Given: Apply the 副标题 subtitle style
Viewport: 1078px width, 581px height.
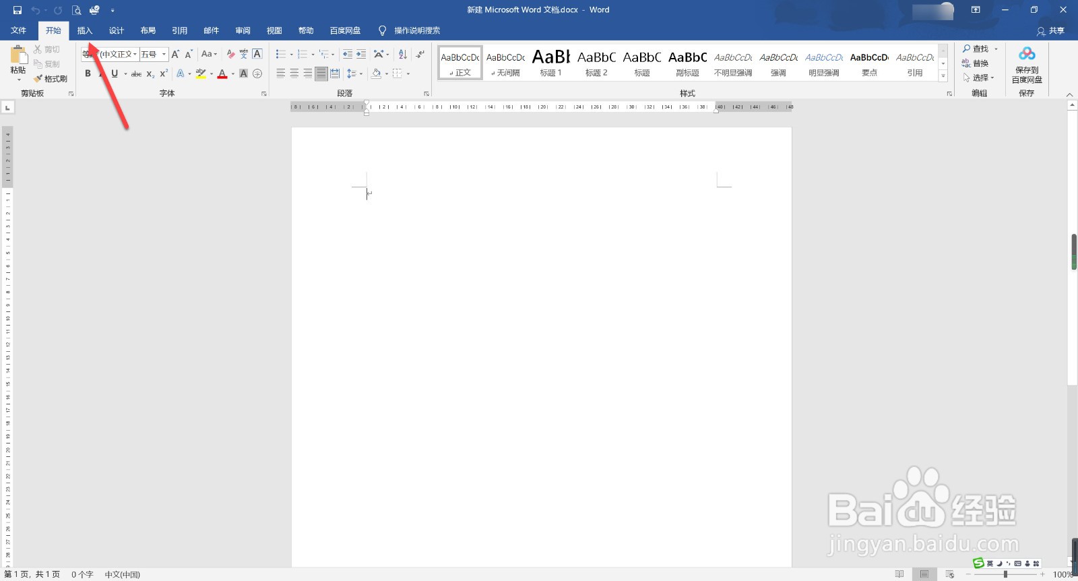Looking at the screenshot, I should 687,63.
